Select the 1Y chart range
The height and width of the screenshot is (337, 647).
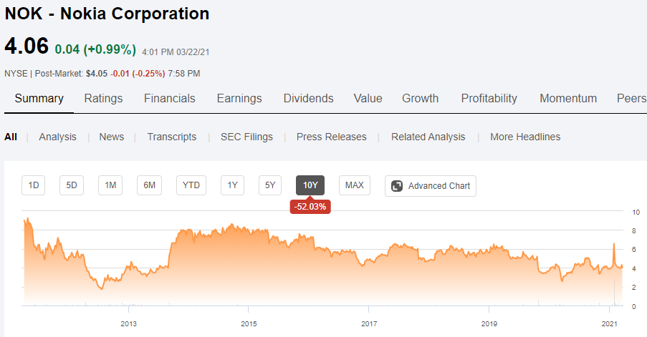click(x=232, y=186)
